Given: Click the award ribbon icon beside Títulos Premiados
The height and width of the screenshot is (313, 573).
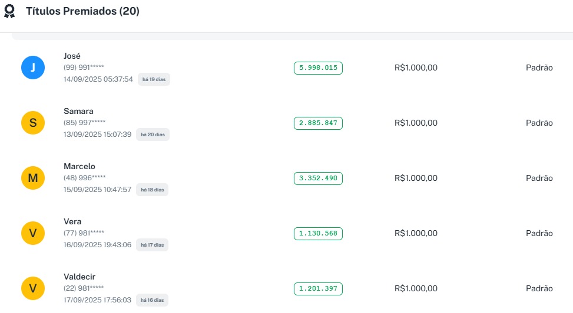Looking at the screenshot, I should (9, 11).
